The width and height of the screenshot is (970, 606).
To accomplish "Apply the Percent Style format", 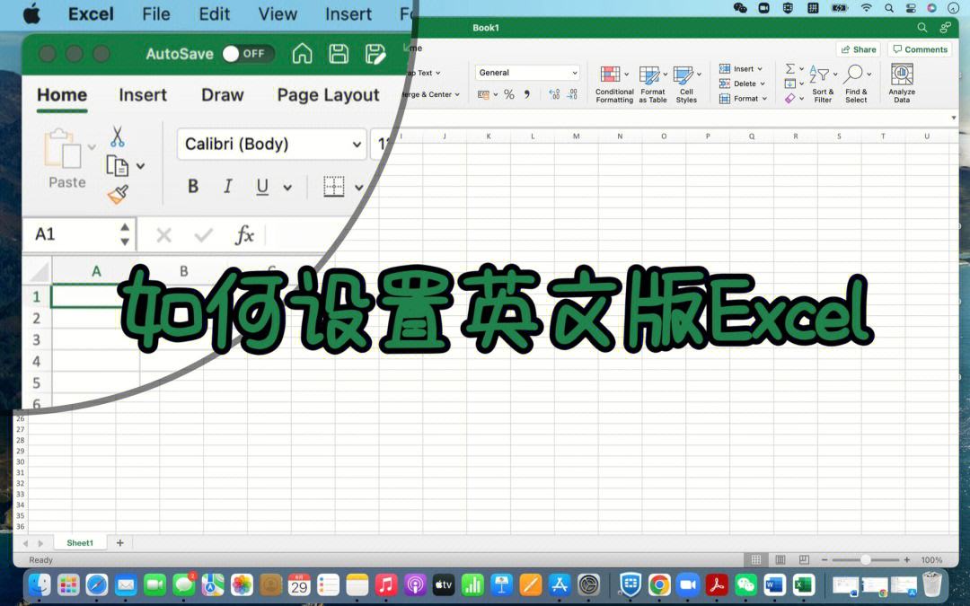I will coord(509,94).
